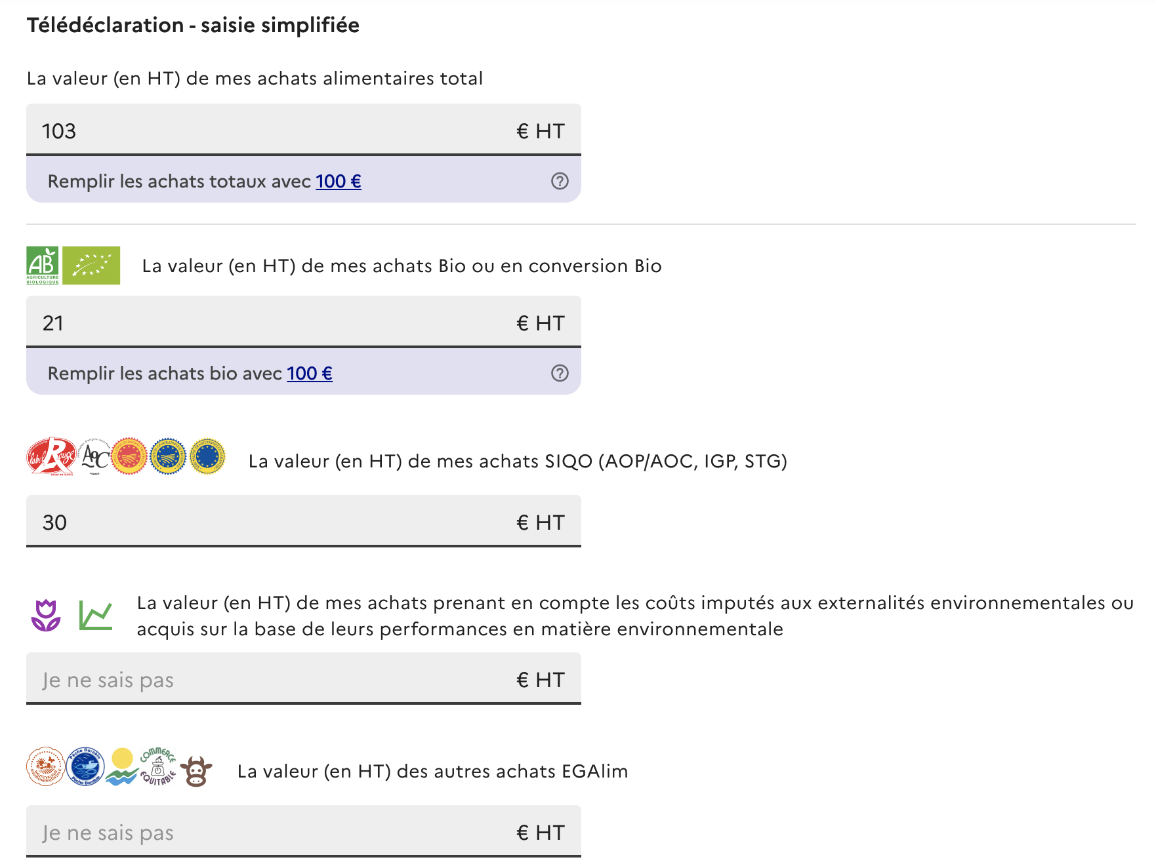Click the Commerce Équitable logo
This screenshot has width=1156, height=868.
158,766
